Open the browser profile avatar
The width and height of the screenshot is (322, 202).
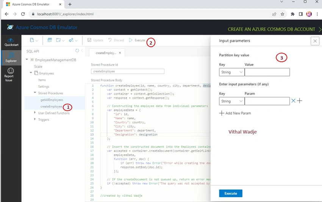[x=309, y=14]
